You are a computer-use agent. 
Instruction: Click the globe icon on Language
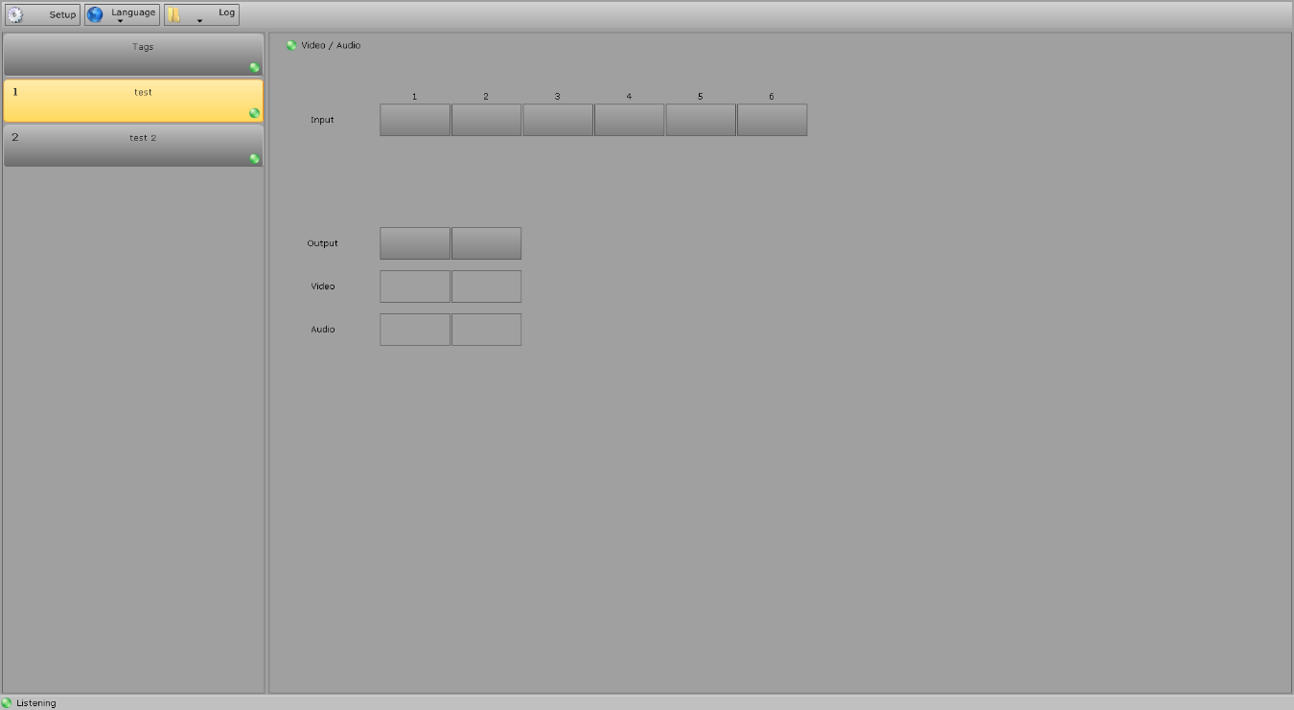(95, 14)
